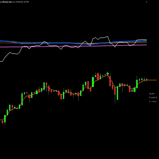This screenshot has width=159, height=159.
Task: Click the V: 0.65 X volume label
Action: (153, 98)
